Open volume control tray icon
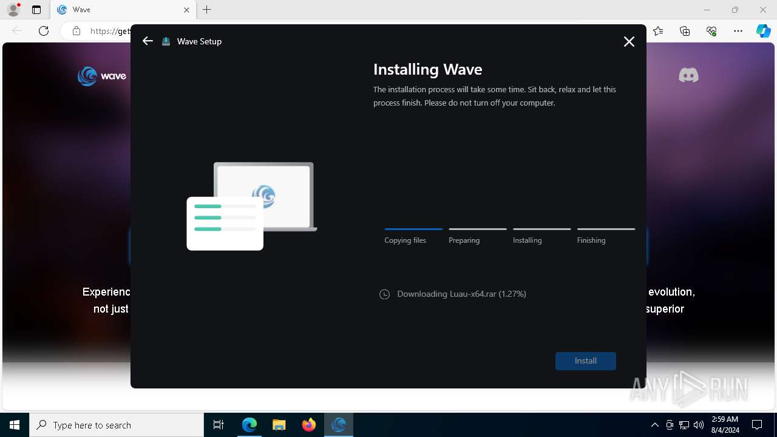Screen dimensions: 777x437 coord(699,425)
